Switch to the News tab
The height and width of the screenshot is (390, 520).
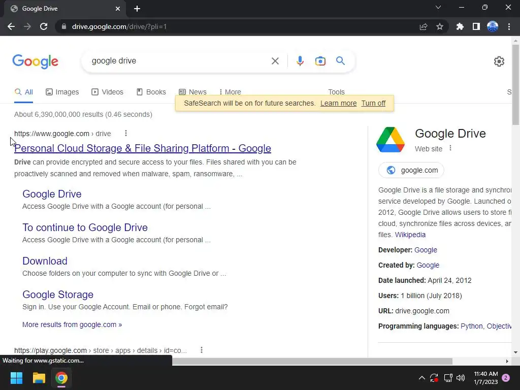coord(192,92)
